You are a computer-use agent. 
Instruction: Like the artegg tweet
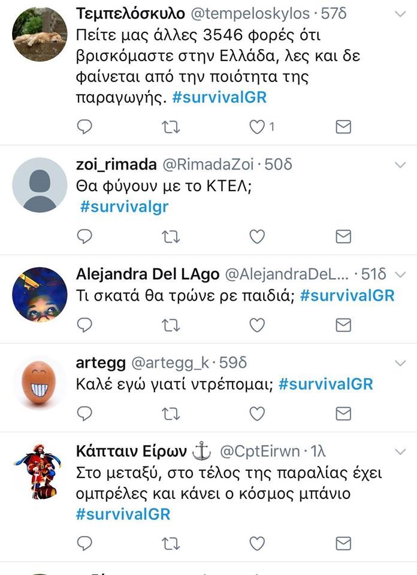tap(257, 414)
